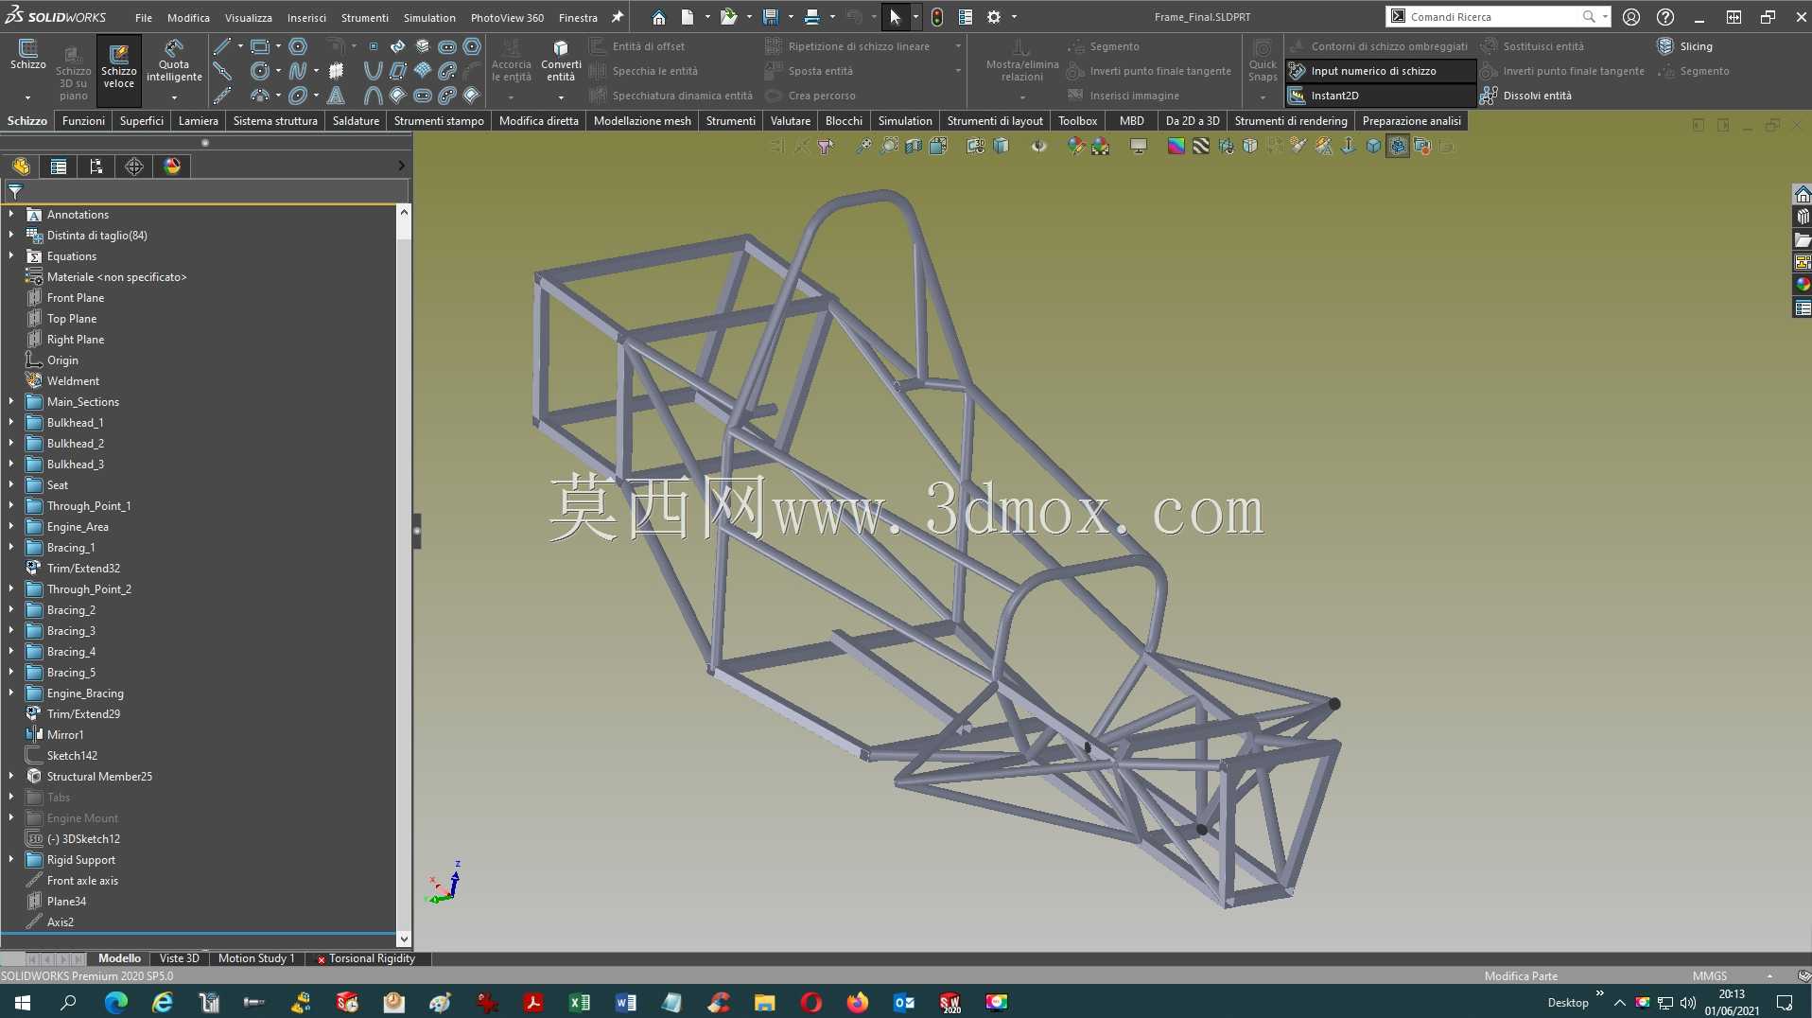This screenshot has height=1018, width=1812.
Task: Switch to the Valutare ribbon tab
Action: click(790, 121)
